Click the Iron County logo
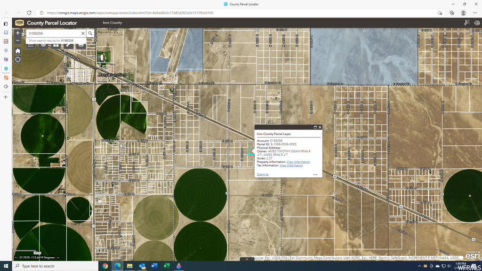 click(19, 23)
